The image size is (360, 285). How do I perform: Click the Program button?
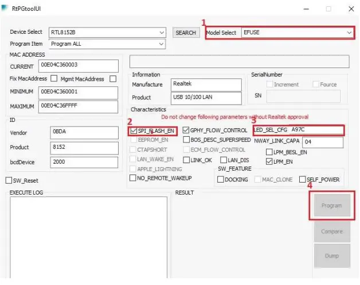coord(332,205)
